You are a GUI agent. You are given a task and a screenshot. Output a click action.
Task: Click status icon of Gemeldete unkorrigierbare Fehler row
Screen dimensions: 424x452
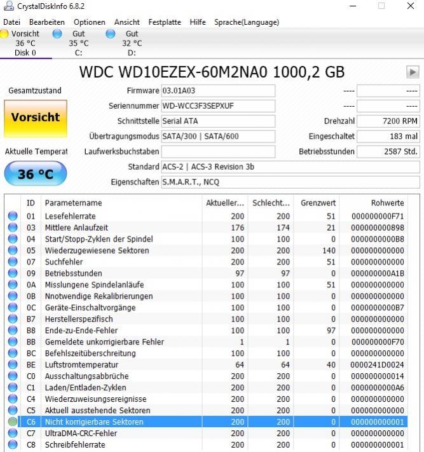tap(13, 341)
